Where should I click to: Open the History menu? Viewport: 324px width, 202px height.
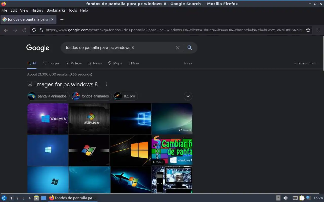tap(37, 10)
